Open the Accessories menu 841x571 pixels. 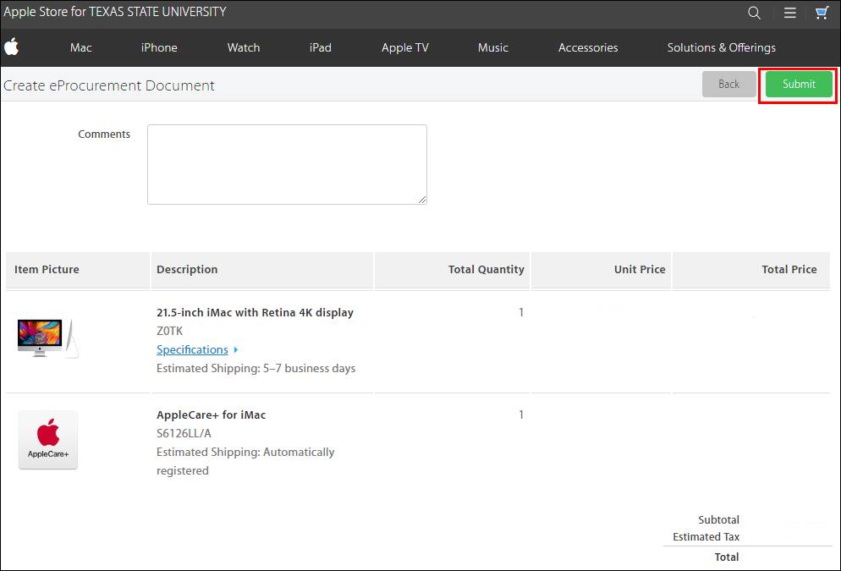[x=588, y=47]
